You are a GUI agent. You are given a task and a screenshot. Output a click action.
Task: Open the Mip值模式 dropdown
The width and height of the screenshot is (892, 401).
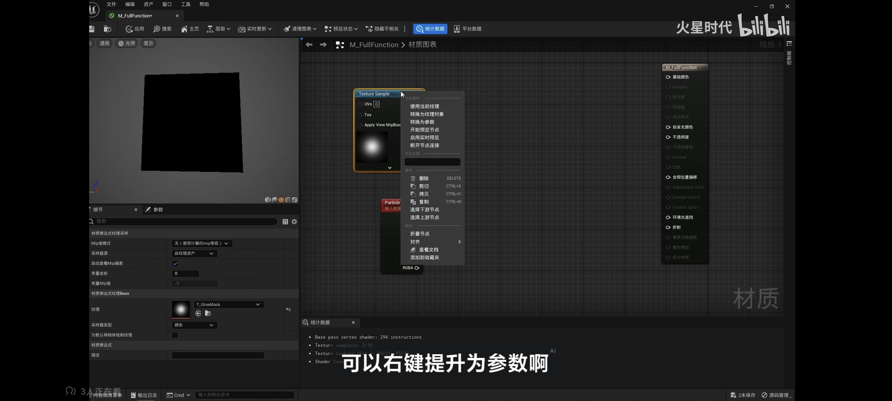pos(202,244)
